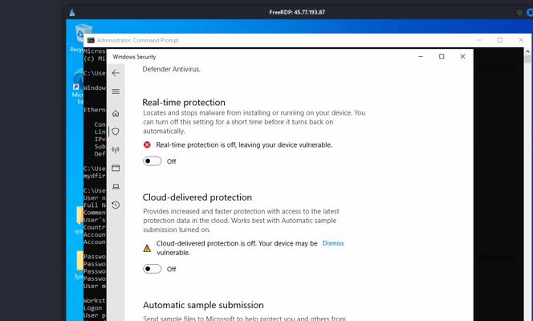Close the Windows Security window
Image resolution: width=533 pixels, height=321 pixels.
coord(462,56)
